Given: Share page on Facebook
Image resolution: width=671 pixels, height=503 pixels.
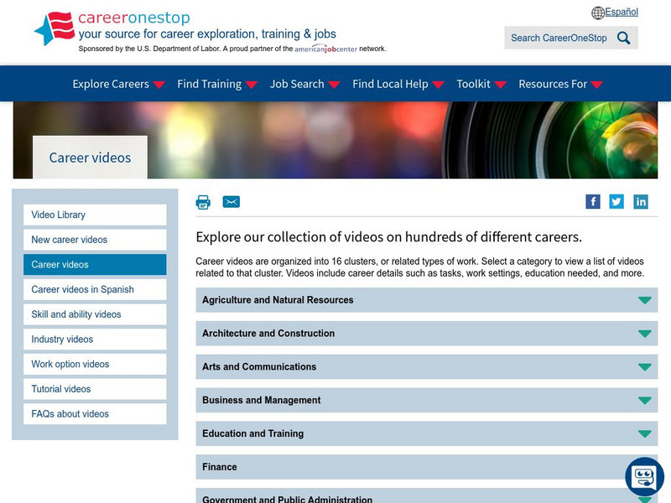Looking at the screenshot, I should [593, 201].
